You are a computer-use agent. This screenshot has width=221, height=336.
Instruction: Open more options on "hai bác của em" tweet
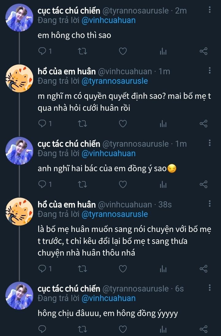pyautogui.click(x=210, y=143)
